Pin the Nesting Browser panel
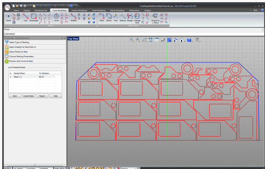Image resolution: width=265 pixels, height=169 pixels. pos(62,38)
